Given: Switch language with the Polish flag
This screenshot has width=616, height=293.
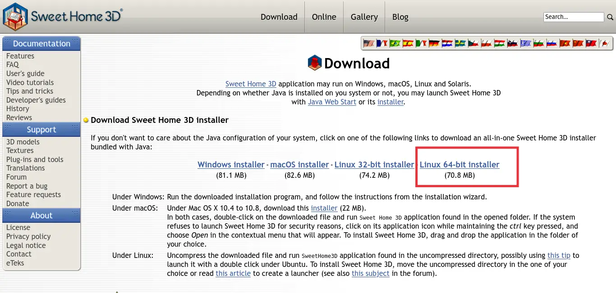Looking at the screenshot, I should [486, 44].
